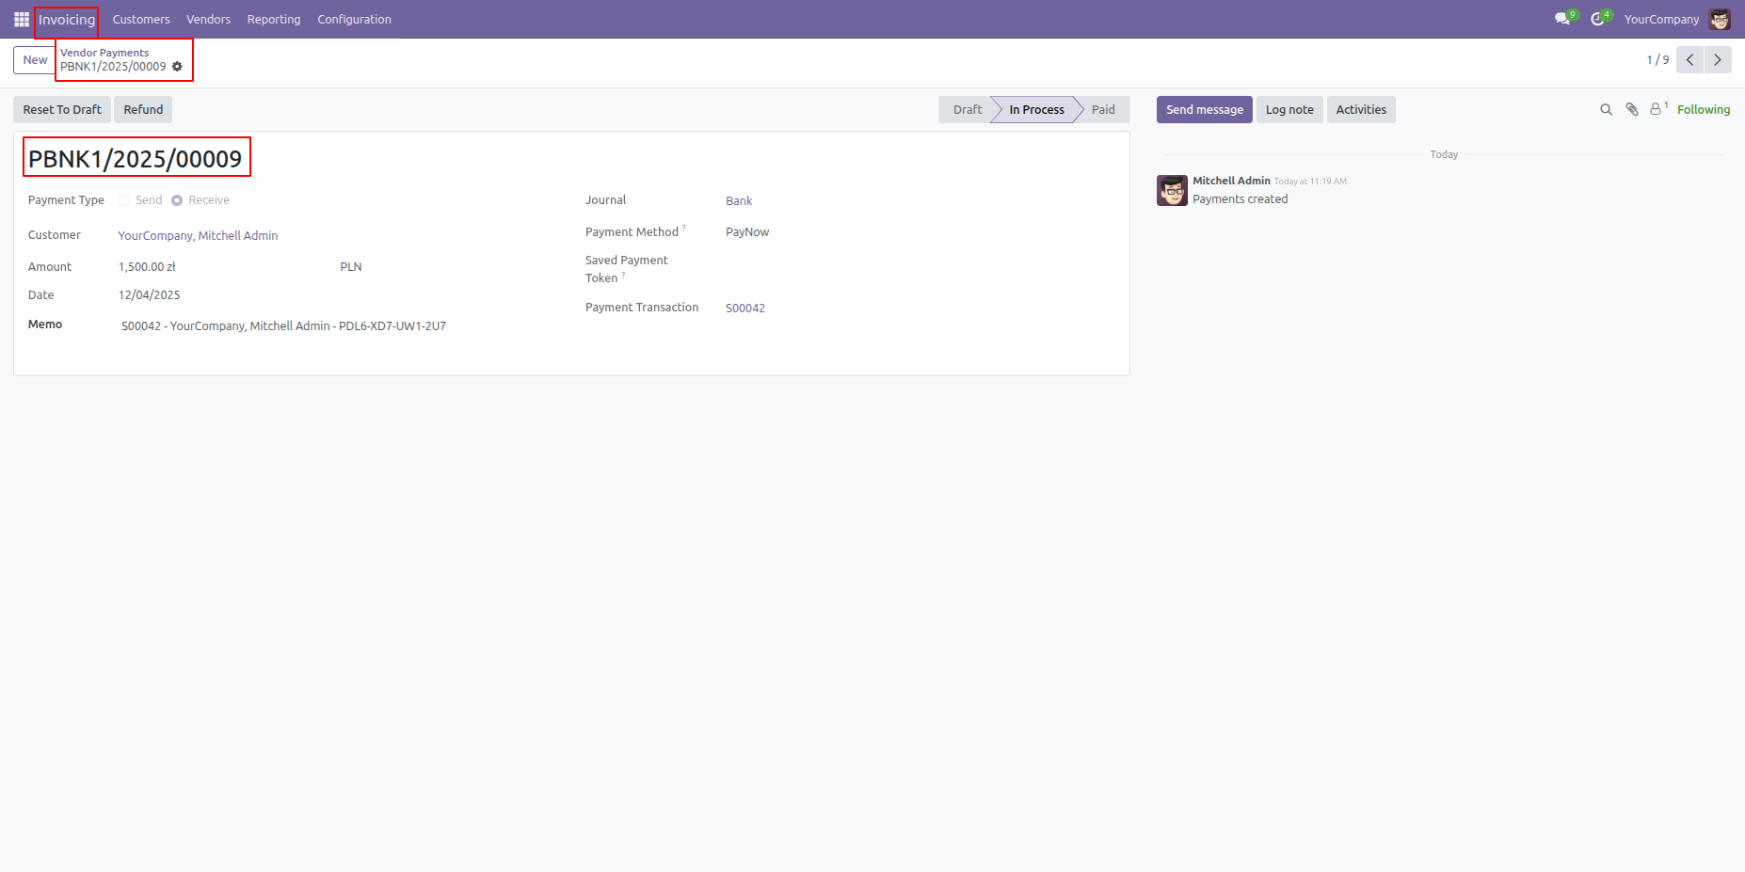Click the Payments created message text

(x=1240, y=199)
